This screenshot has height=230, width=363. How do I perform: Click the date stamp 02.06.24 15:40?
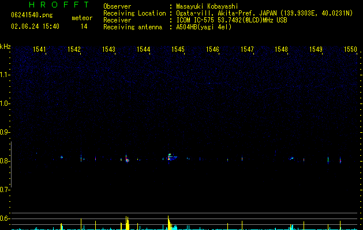(x=35, y=26)
